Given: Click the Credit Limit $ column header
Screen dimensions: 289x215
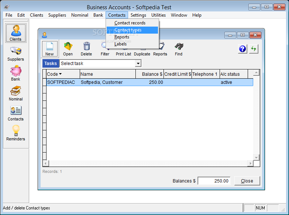Looking at the screenshot, I should point(178,74).
